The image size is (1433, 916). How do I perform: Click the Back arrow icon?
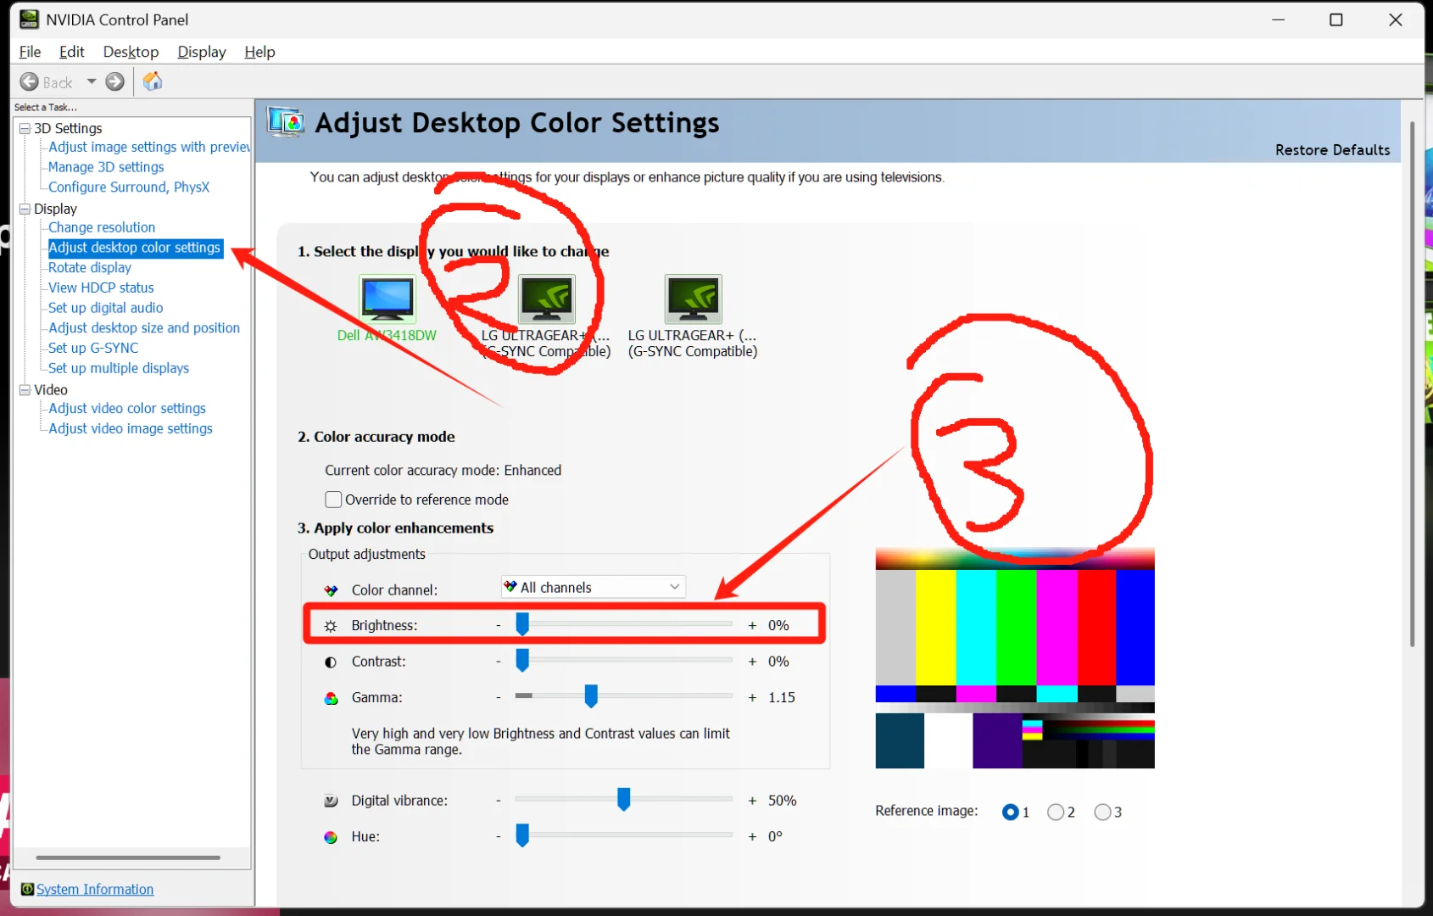(x=29, y=81)
